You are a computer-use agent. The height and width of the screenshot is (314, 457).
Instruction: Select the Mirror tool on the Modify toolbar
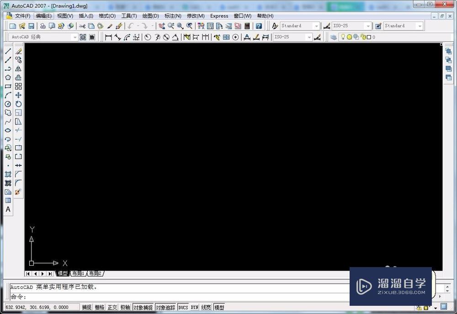point(18,68)
